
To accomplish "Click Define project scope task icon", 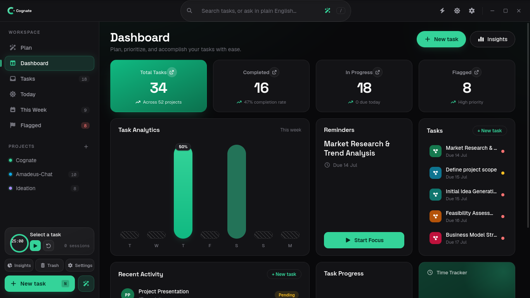I will [x=435, y=173].
